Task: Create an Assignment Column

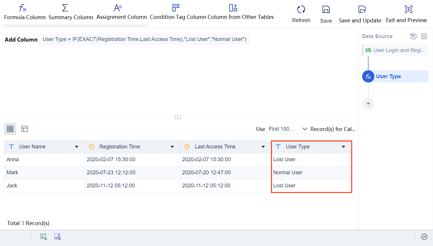Action: (x=121, y=12)
